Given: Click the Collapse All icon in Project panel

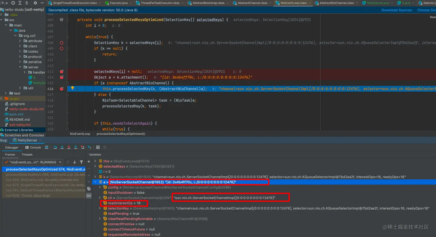Looking at the screenshot, I should click(27, 3).
